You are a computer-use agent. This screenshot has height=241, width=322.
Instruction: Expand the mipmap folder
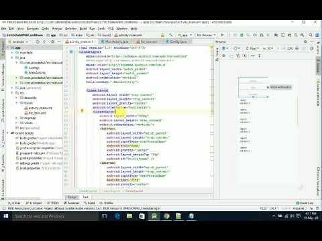[16, 118]
